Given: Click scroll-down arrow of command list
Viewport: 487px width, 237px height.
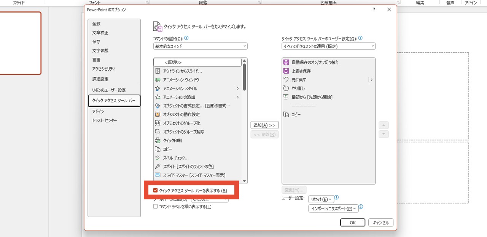Looking at the screenshot, I should 245,181.
